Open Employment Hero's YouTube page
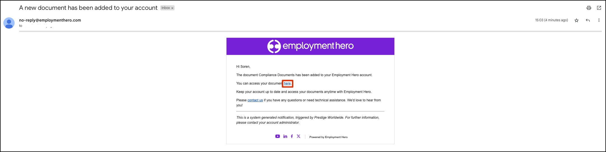This screenshot has width=606, height=152. pyautogui.click(x=277, y=136)
